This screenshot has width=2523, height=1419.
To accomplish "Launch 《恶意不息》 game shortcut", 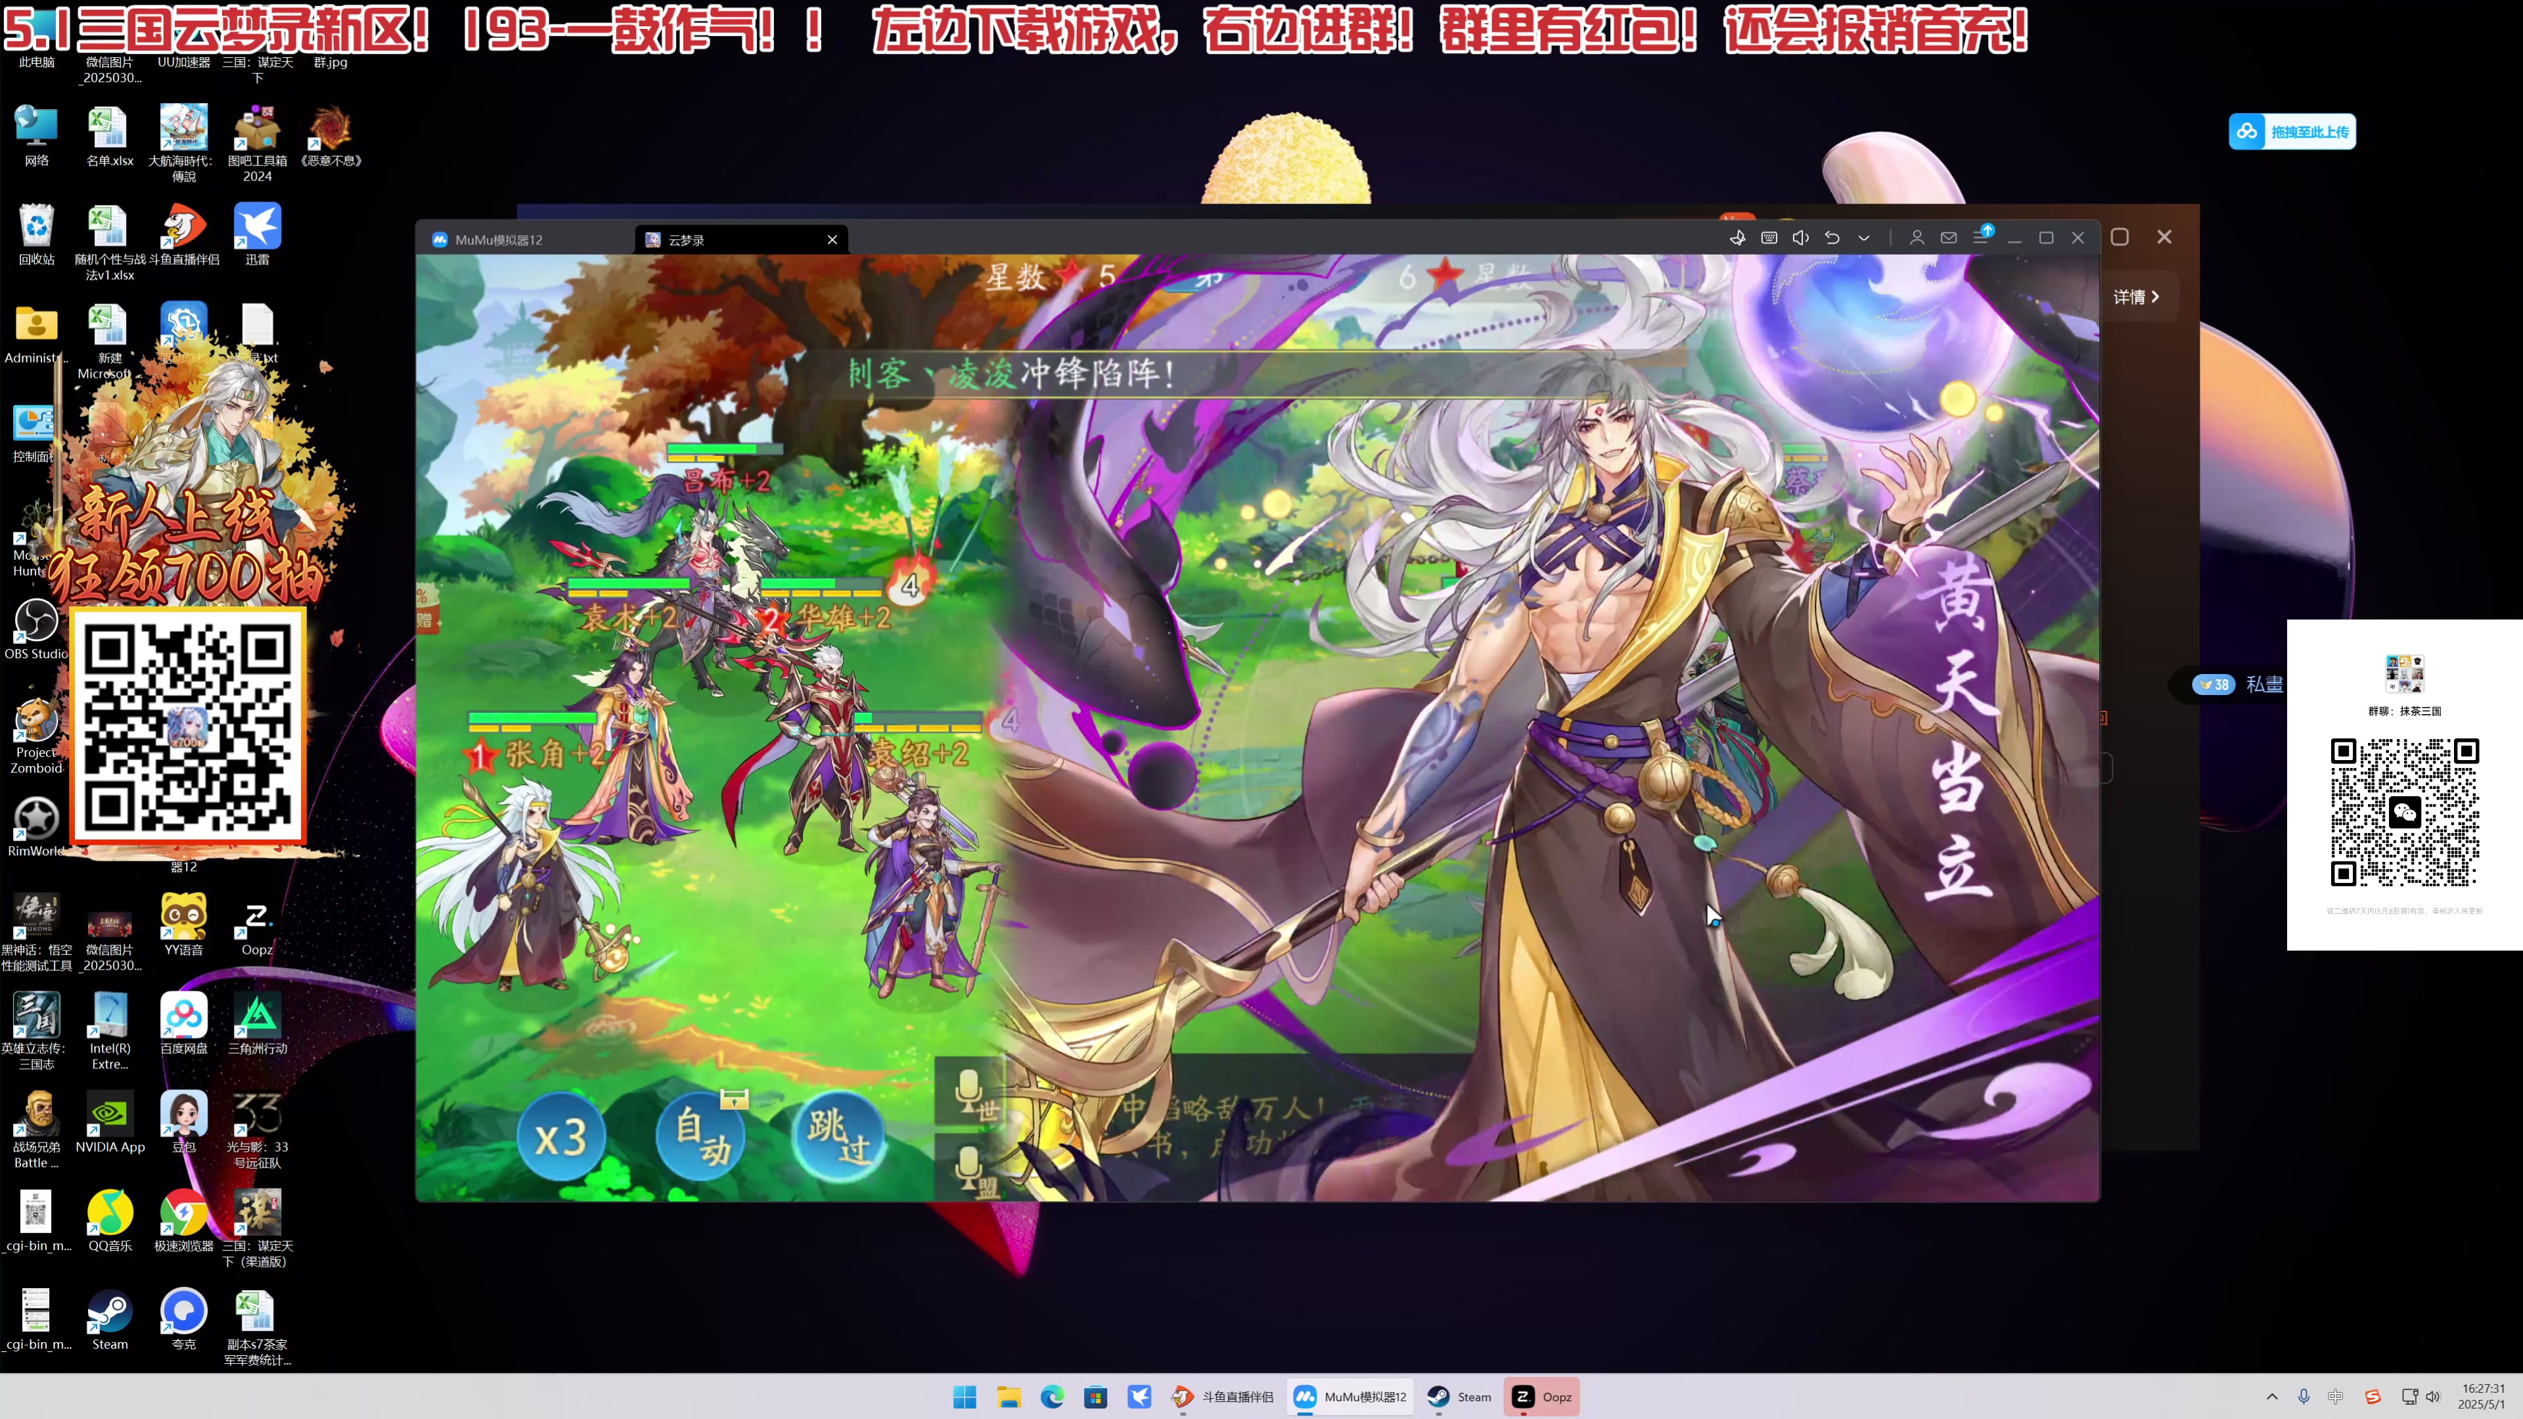I will [330, 136].
